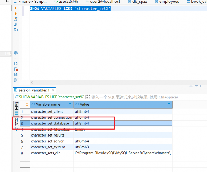Screen dimensions: 207x172
Task: Close the session_variables 1 result tab
Action: pos(53,90)
